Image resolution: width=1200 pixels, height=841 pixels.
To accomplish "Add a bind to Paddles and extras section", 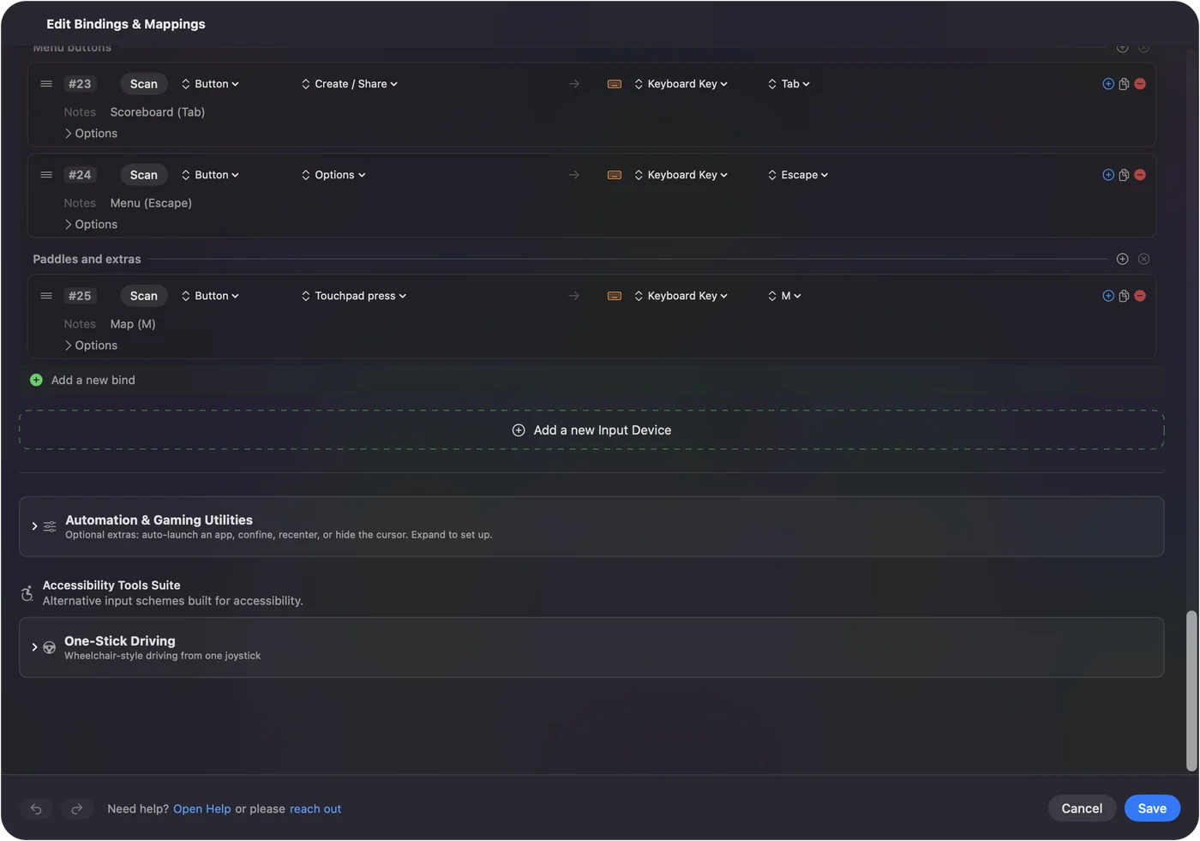I will click(1123, 259).
